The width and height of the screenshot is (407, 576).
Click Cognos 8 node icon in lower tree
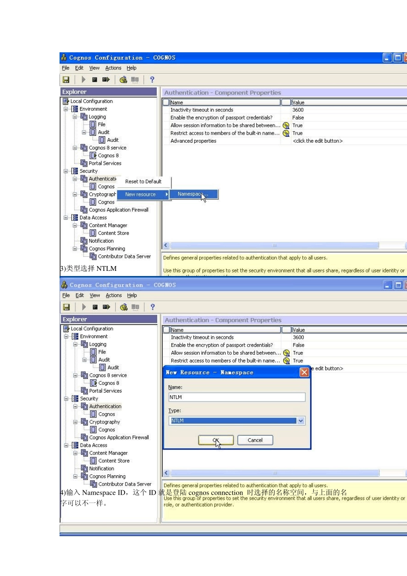tap(93, 383)
